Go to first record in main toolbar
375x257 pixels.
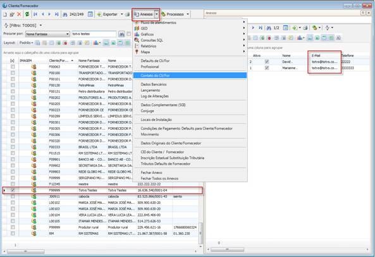[x=35, y=15]
